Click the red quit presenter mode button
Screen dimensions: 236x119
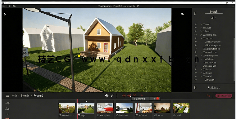(x=224, y=96)
